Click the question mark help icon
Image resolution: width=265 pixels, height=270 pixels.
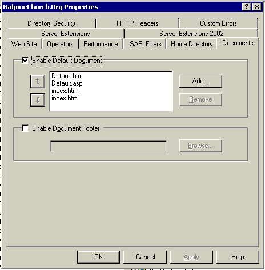247,7
